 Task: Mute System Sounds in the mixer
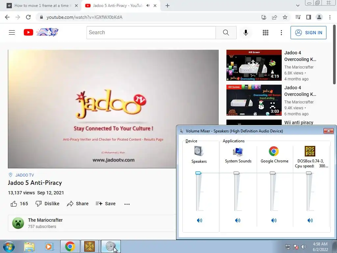pos(238,220)
